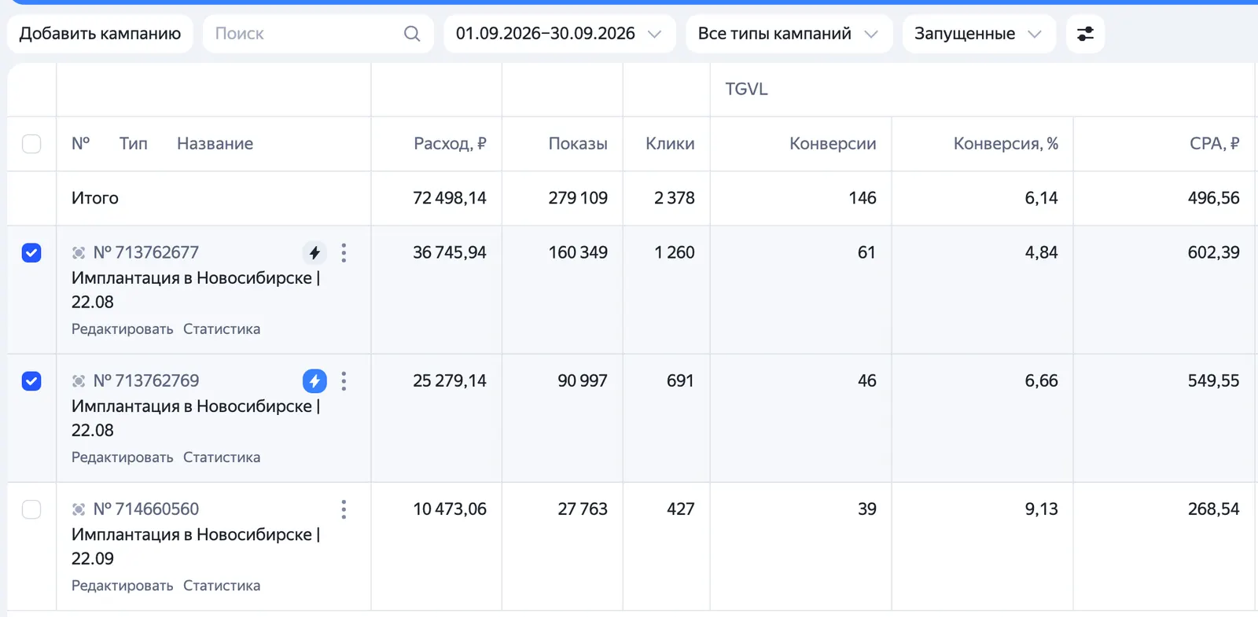
Task: Sort by the Клики column header
Action: 670,144
